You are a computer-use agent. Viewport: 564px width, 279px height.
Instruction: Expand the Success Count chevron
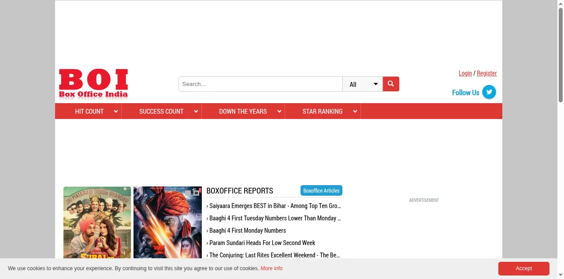click(x=196, y=112)
